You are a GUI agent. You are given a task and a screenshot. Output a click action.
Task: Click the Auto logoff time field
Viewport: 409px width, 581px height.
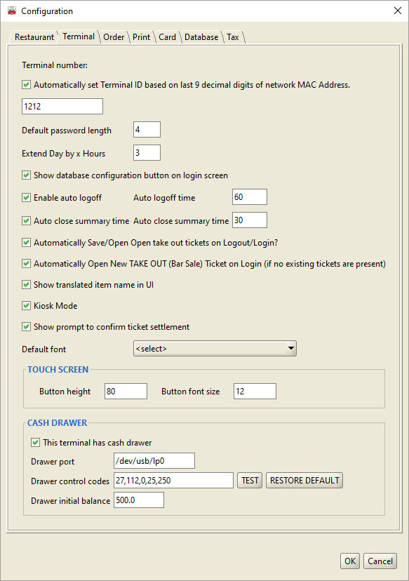pyautogui.click(x=250, y=196)
